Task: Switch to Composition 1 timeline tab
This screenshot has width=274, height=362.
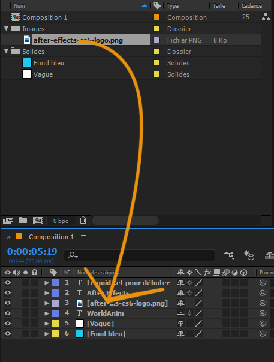Action: [51, 237]
